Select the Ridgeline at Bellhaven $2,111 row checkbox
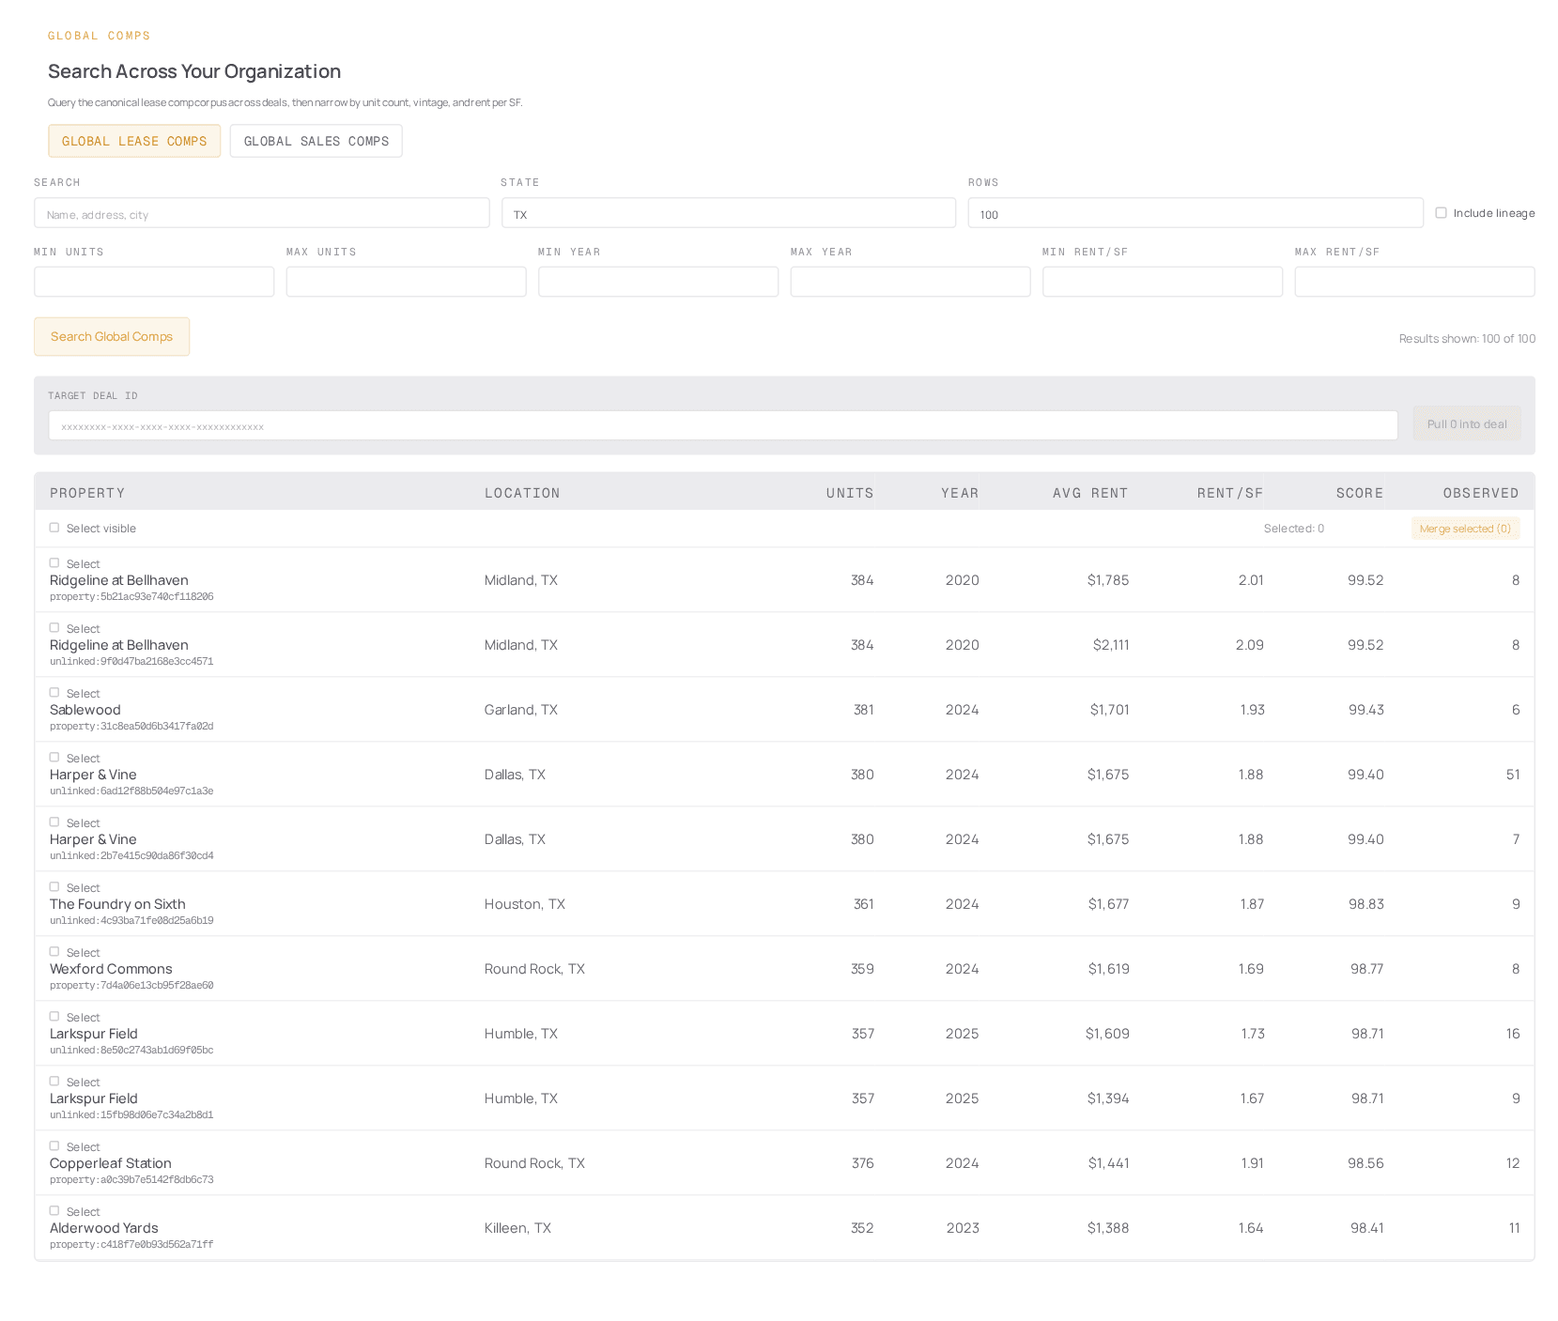1558x1321 pixels. point(54,628)
